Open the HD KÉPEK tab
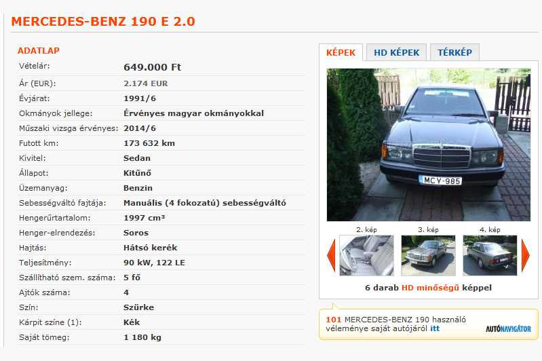 tap(396, 52)
